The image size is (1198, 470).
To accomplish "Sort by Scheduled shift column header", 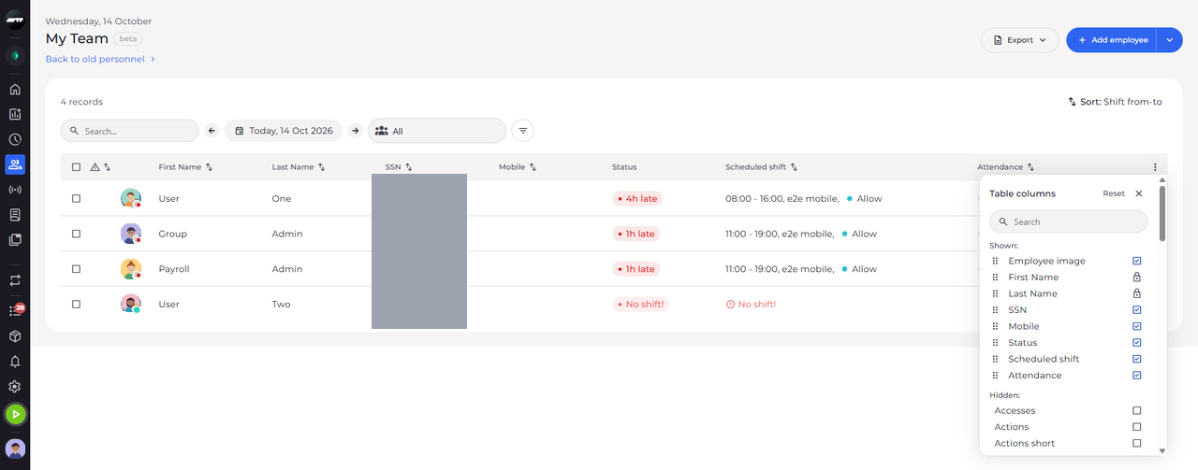I will (761, 167).
